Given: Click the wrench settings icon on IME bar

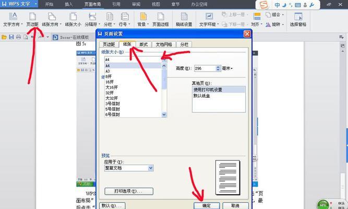Looking at the screenshot, I should [311, 5].
